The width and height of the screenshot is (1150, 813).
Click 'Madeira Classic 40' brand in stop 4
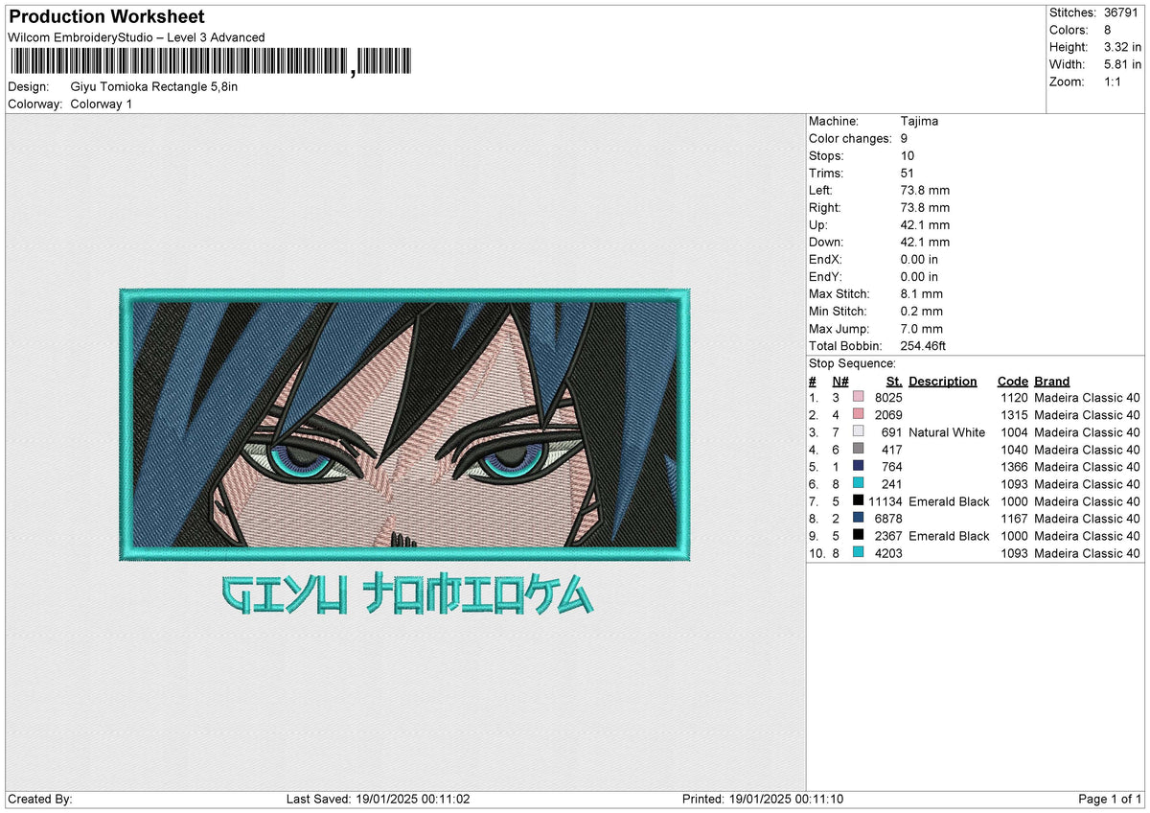[1088, 449]
